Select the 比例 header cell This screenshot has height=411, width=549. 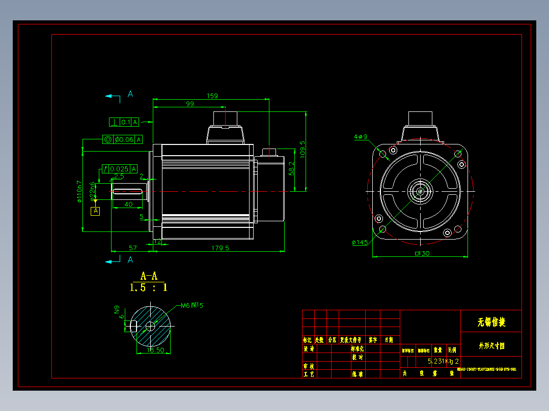452,350
